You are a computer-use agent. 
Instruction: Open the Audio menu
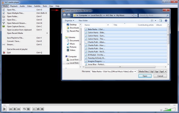(x=22, y=6)
